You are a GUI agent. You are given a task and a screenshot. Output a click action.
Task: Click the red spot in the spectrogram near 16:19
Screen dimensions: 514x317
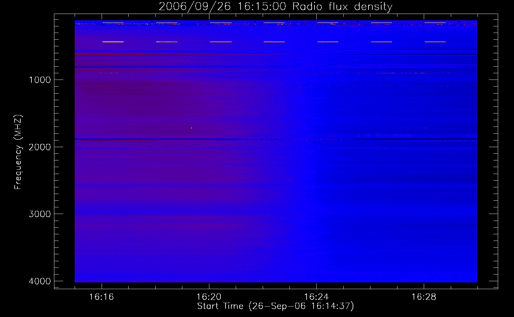pyautogui.click(x=191, y=128)
